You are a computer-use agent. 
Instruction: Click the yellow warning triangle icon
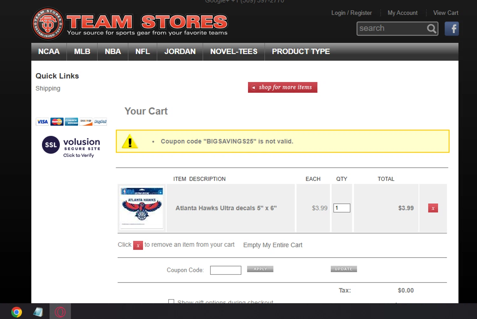click(x=130, y=142)
